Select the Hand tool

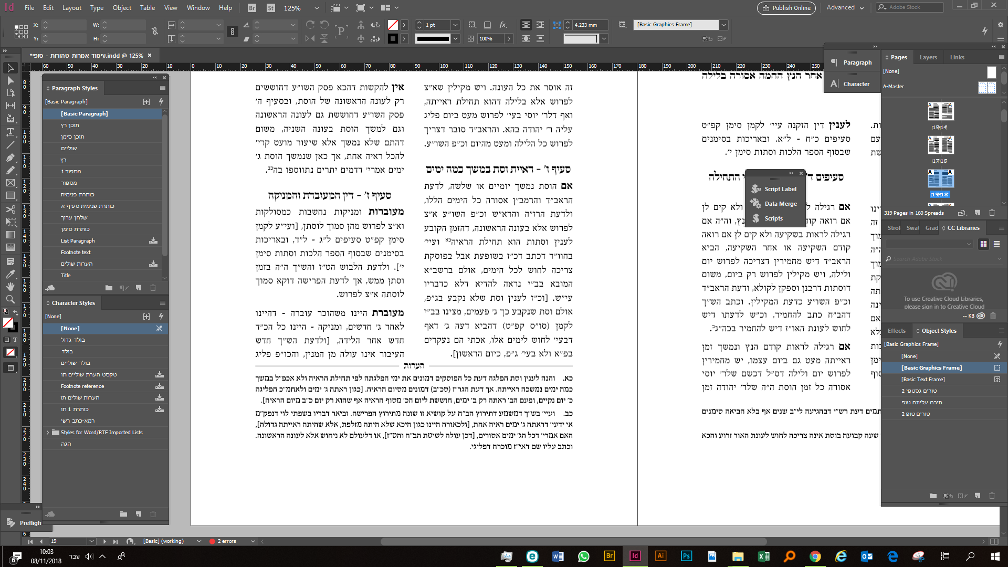[x=10, y=286]
